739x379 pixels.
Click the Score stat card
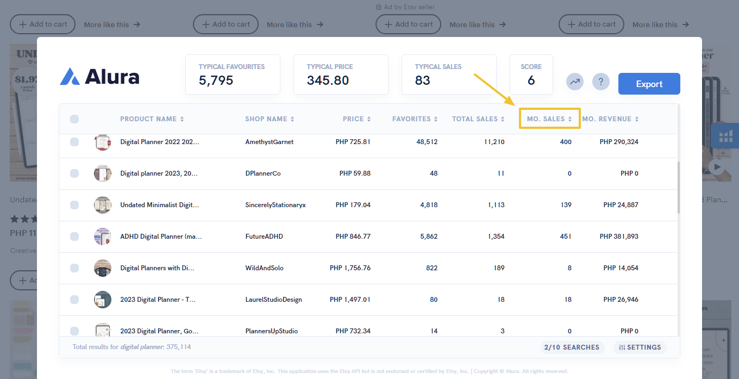531,74
